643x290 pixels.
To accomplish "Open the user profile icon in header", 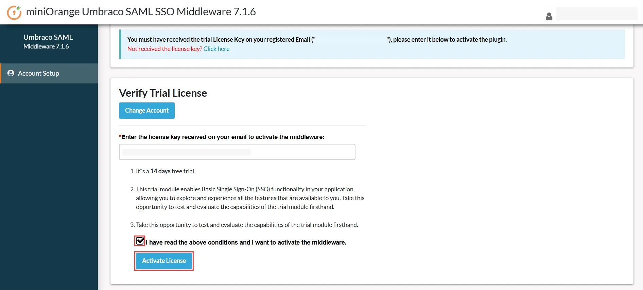I will pos(549,16).
